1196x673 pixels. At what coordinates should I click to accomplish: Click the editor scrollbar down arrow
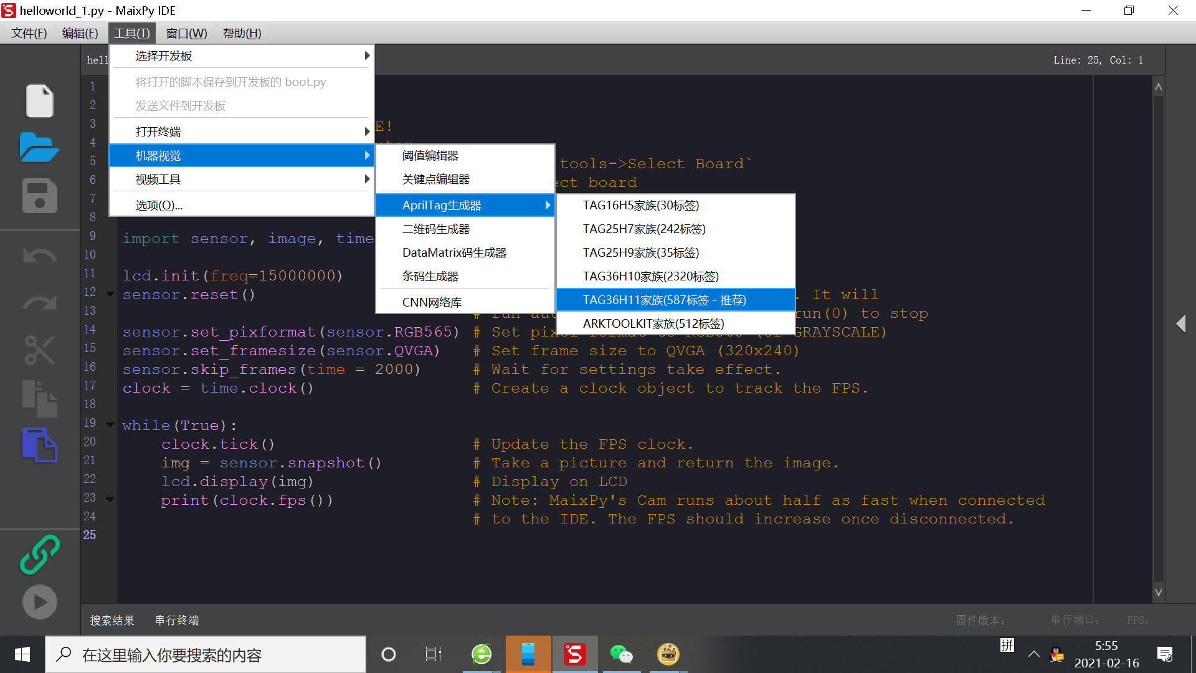pyautogui.click(x=1158, y=593)
